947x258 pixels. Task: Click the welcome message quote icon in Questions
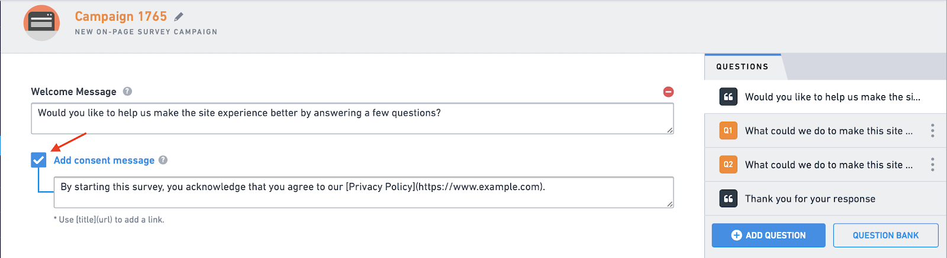pos(728,97)
